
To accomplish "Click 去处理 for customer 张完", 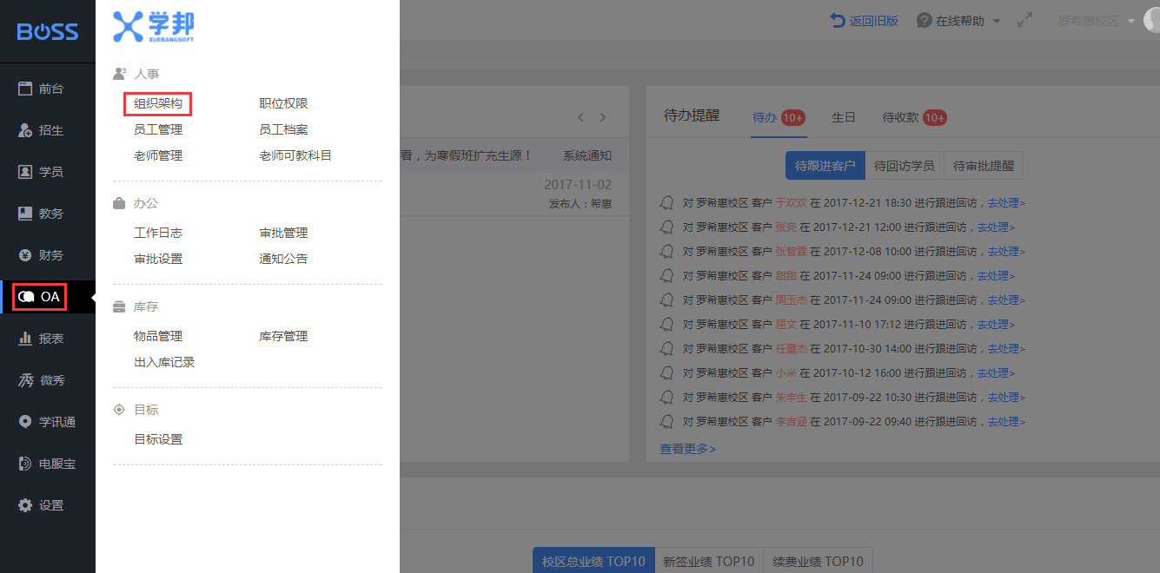I will tap(996, 227).
